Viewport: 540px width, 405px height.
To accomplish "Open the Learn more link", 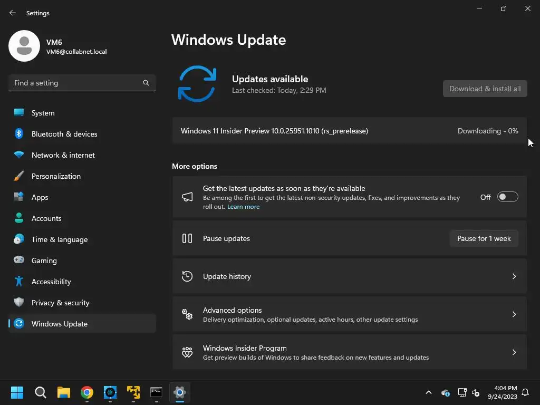I will pyautogui.click(x=243, y=207).
